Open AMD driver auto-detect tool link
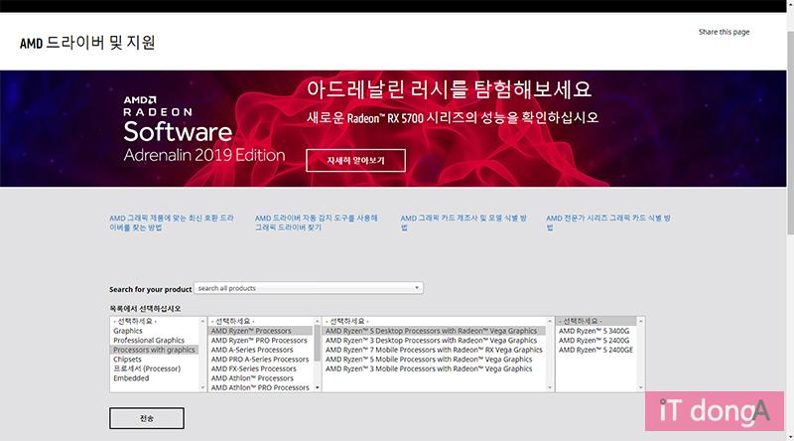Viewport: 794px width, 441px height. point(317,221)
